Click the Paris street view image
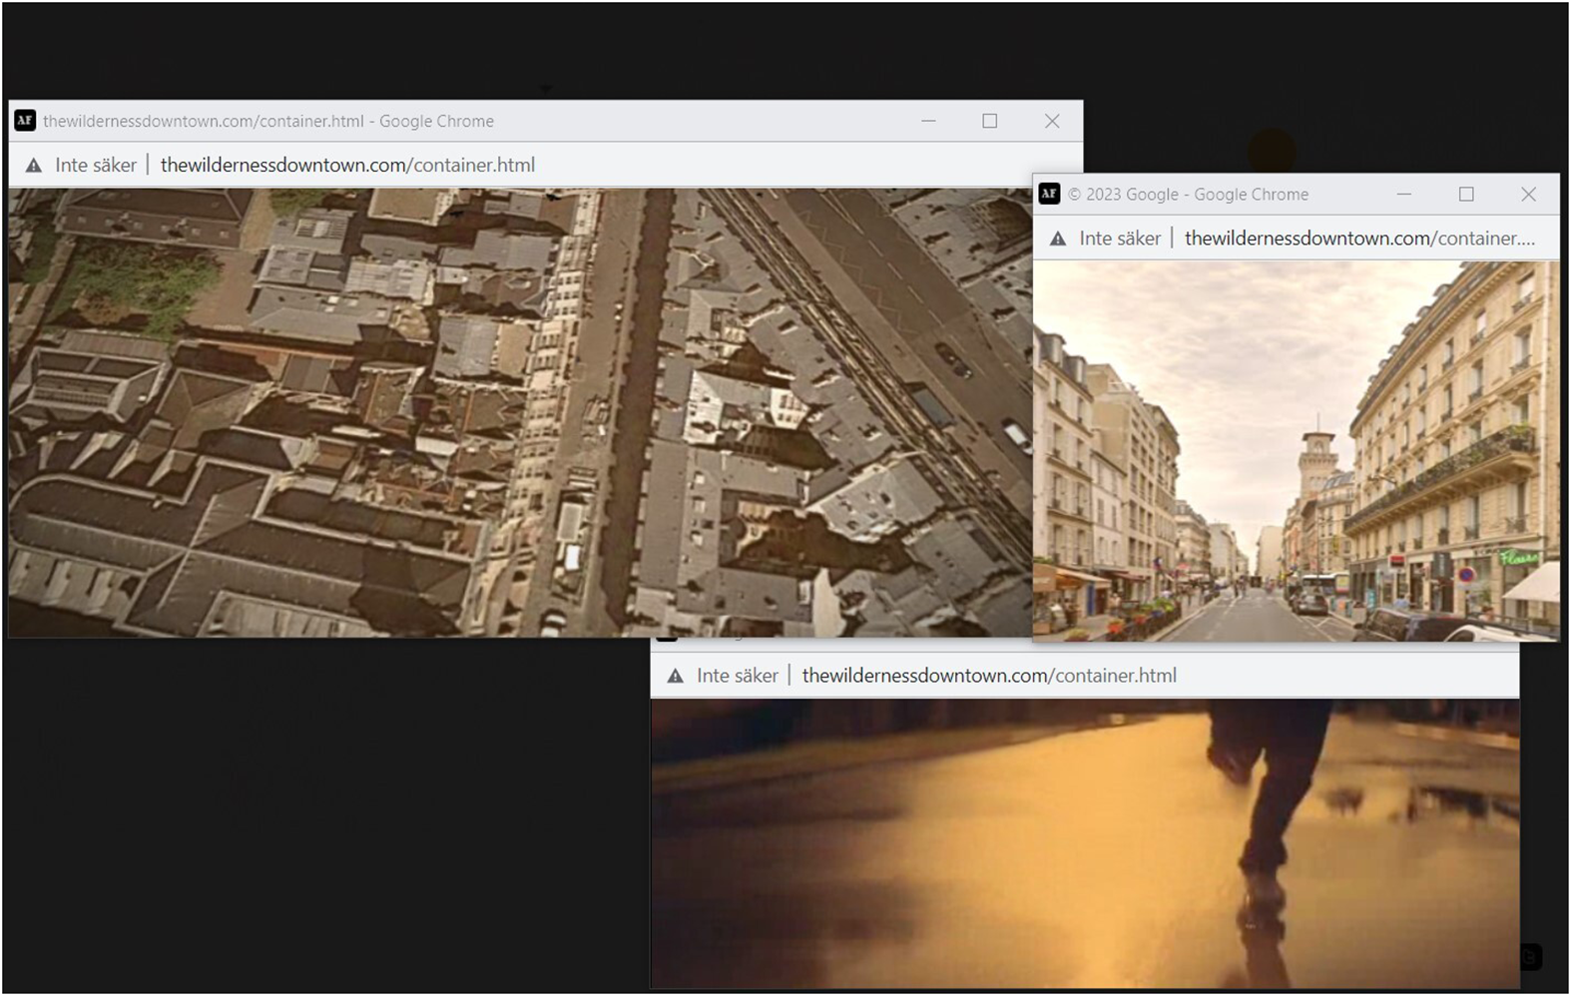Image resolution: width=1572 pixels, height=997 pixels. pyautogui.click(x=1296, y=451)
